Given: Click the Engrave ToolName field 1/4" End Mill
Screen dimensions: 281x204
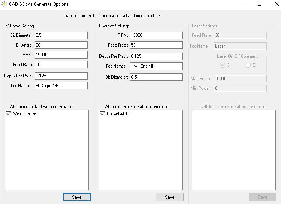Looking at the screenshot, I should point(156,66).
